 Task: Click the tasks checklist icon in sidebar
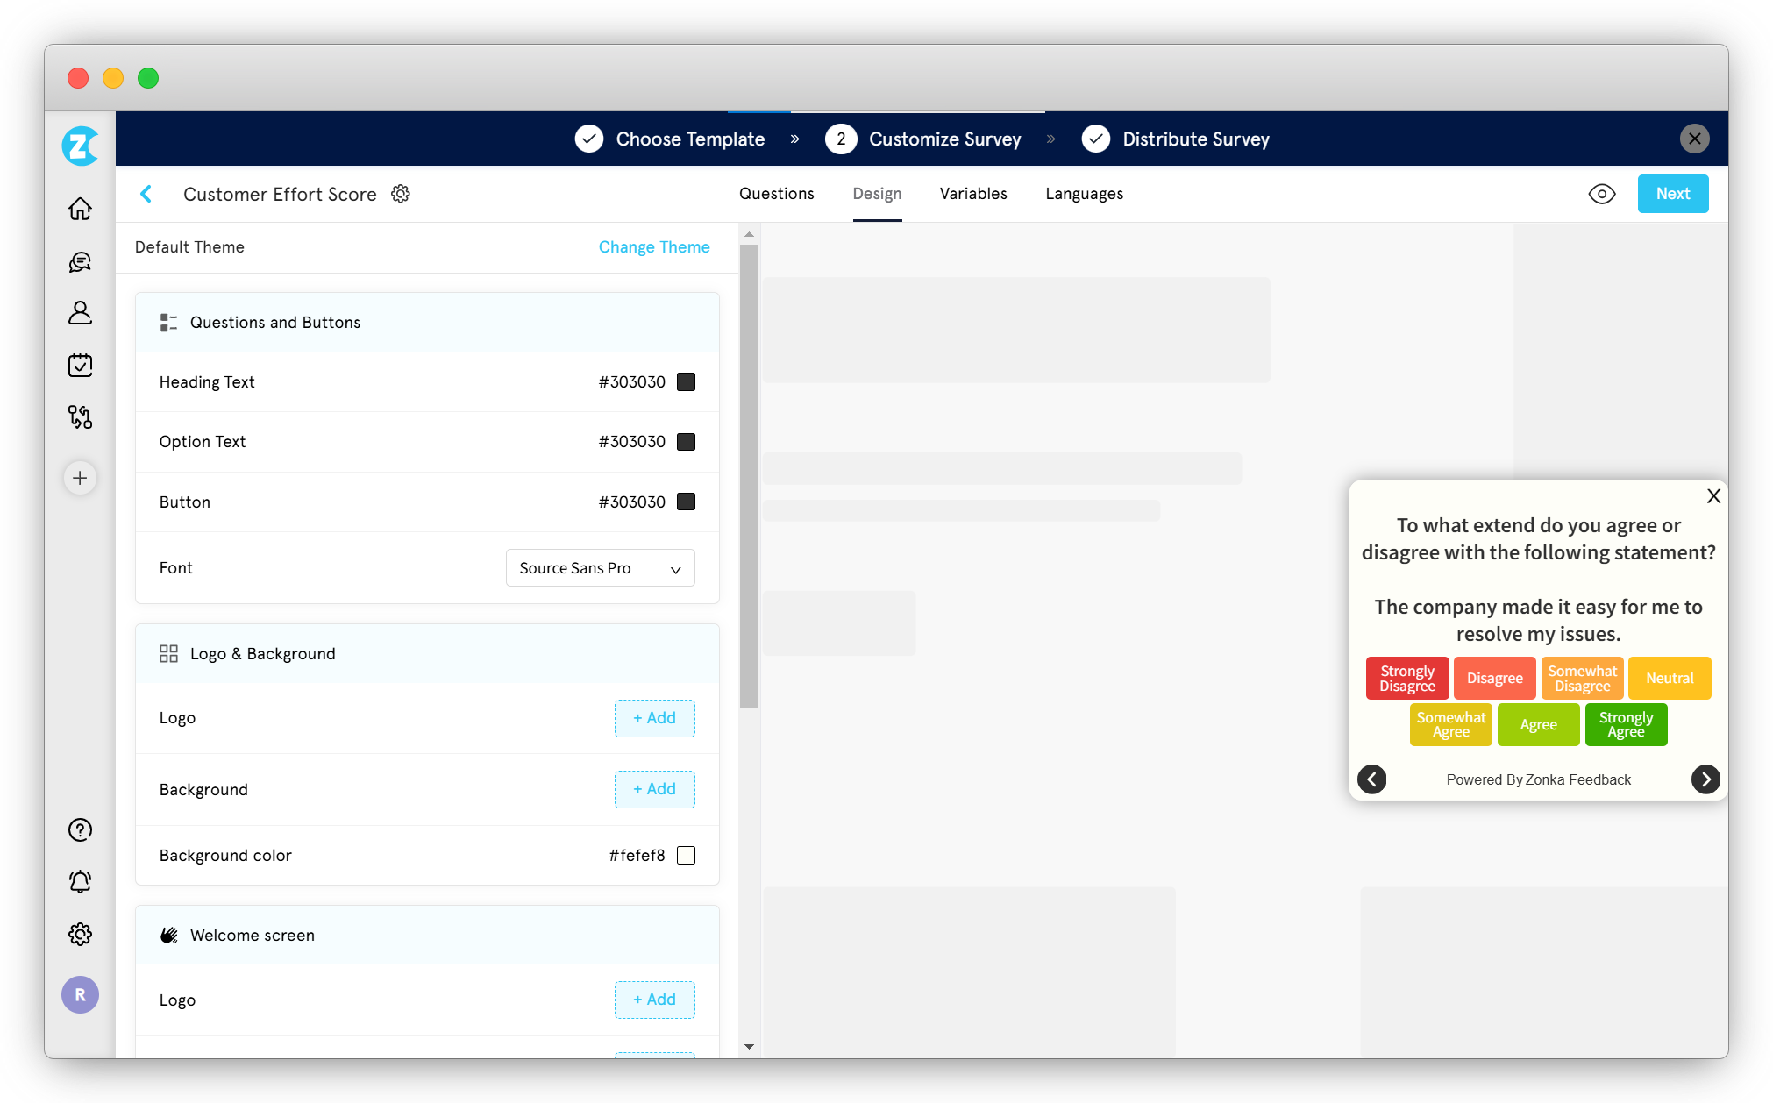80,366
